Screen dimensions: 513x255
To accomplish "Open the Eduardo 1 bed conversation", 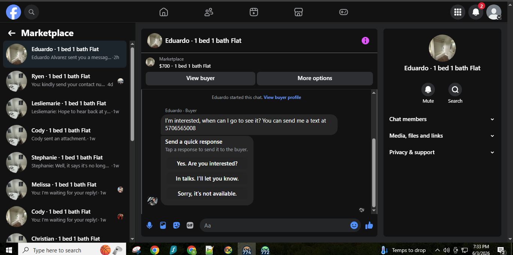I will pyautogui.click(x=65, y=54).
